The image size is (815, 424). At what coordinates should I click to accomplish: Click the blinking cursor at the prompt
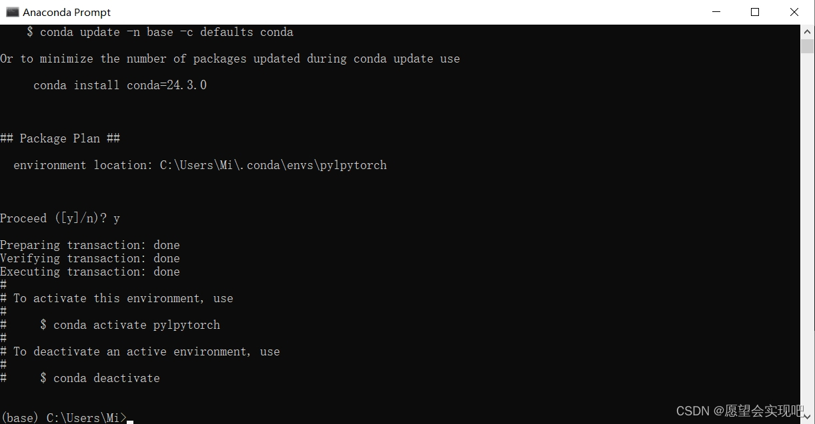click(130, 419)
